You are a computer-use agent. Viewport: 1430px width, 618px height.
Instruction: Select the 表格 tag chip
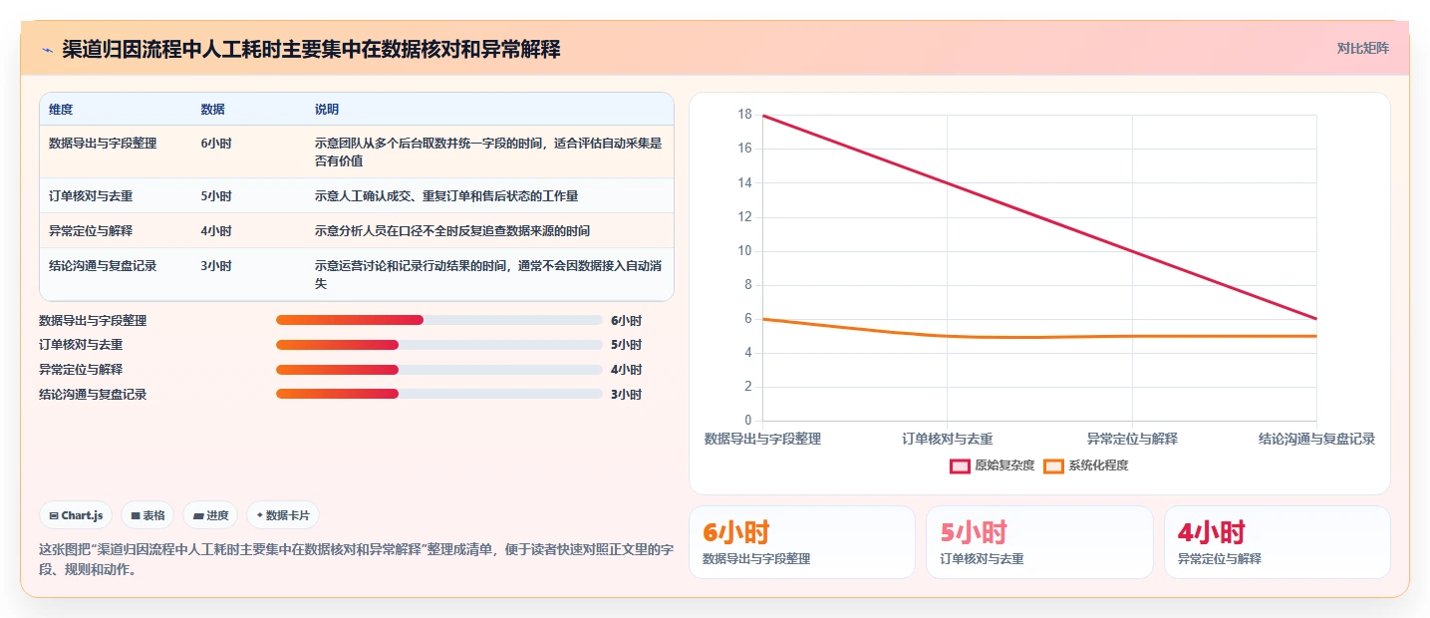147,515
